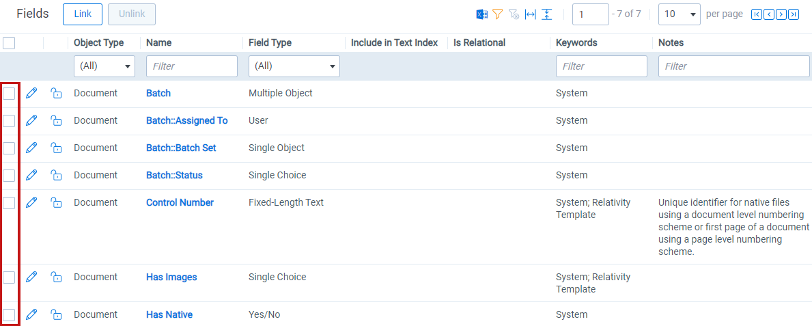The height and width of the screenshot is (326, 812).
Task: Sort by Is Relational column header
Action: (479, 43)
